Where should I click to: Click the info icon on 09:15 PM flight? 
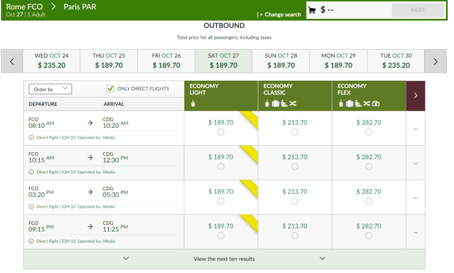pyautogui.click(x=31, y=241)
